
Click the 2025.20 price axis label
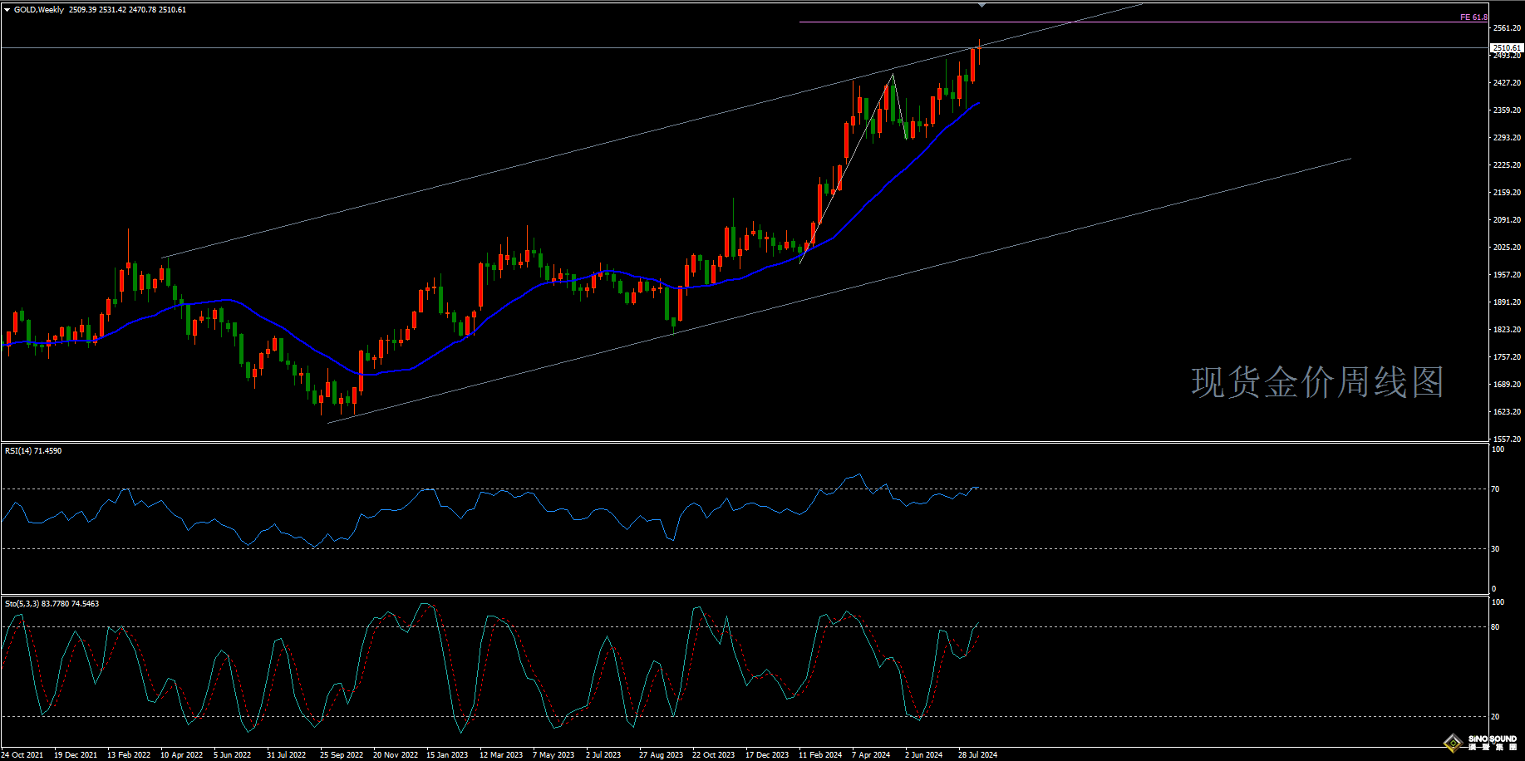point(1507,248)
